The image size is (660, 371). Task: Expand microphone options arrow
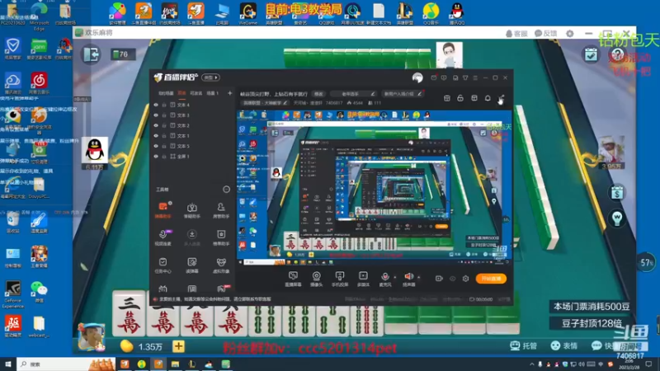[x=395, y=277]
